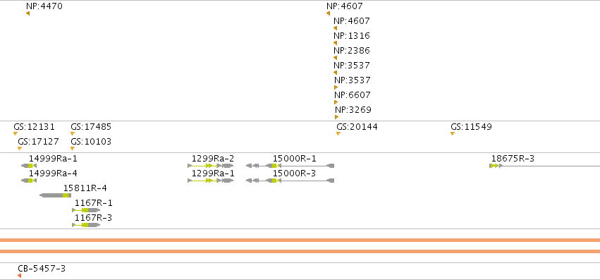Select the 15000R-3 transcript glyph
600x280 pixels.
tap(290, 181)
